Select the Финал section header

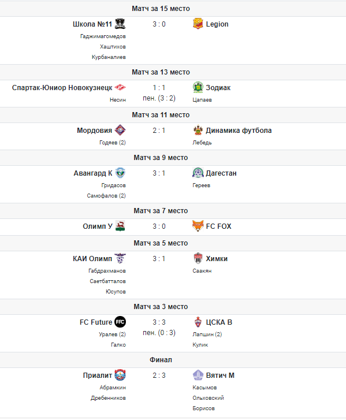[x=161, y=360]
